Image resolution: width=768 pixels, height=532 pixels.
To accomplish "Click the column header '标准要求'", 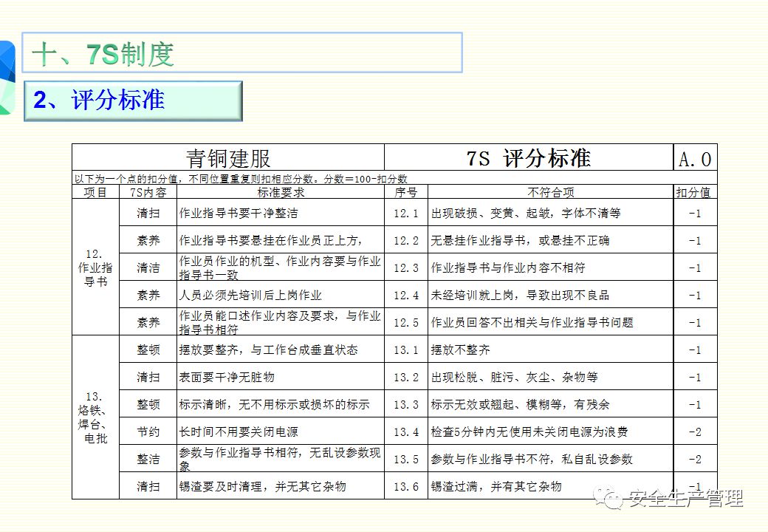I will point(281,192).
